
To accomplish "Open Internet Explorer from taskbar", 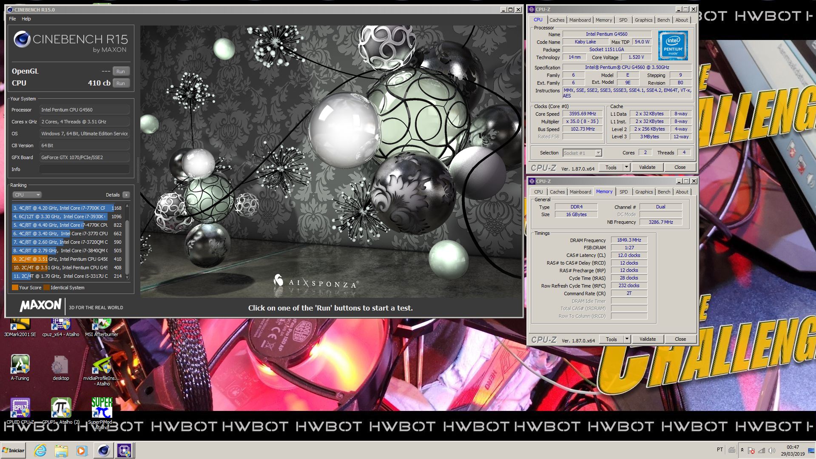I will [40, 450].
